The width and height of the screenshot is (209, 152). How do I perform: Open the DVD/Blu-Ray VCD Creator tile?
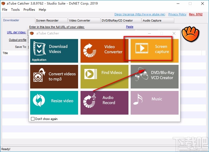pos(155,77)
